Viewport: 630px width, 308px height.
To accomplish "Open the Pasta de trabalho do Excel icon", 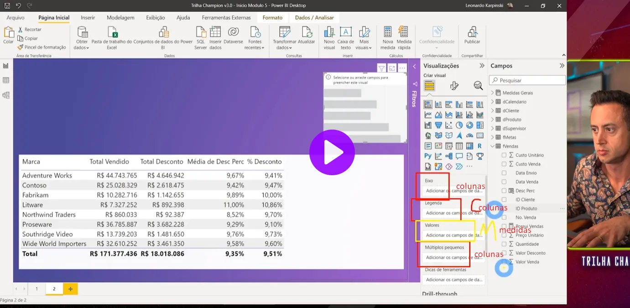I will 112,33.
